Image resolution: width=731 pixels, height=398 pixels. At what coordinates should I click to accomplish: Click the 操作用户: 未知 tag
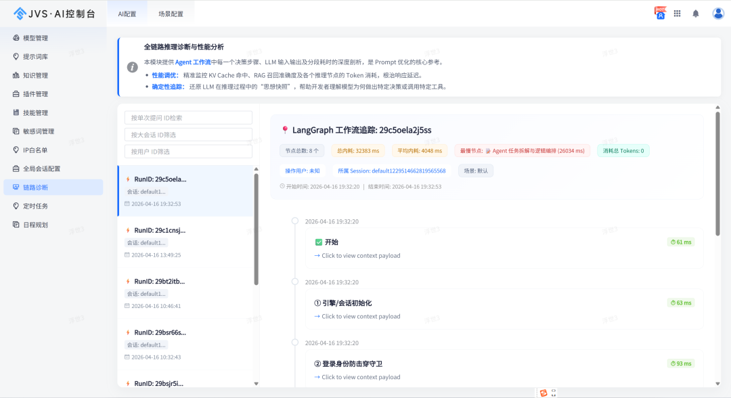click(303, 171)
